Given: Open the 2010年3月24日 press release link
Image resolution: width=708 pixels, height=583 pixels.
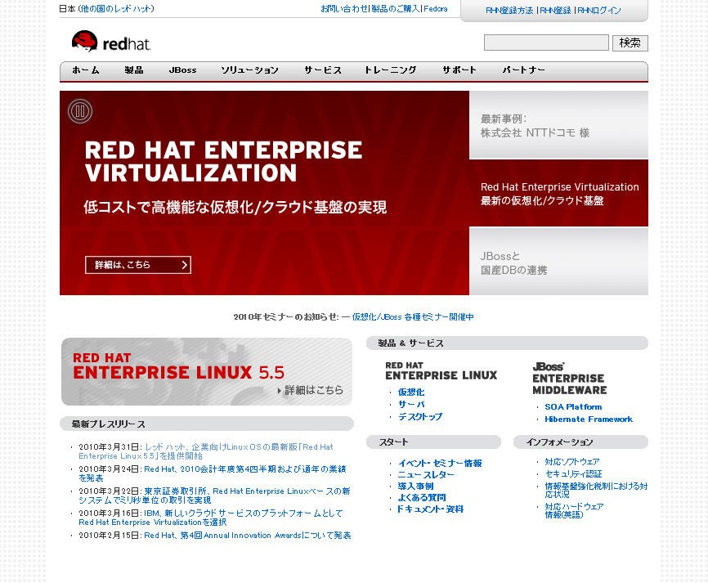Looking at the screenshot, I should pos(213,473).
